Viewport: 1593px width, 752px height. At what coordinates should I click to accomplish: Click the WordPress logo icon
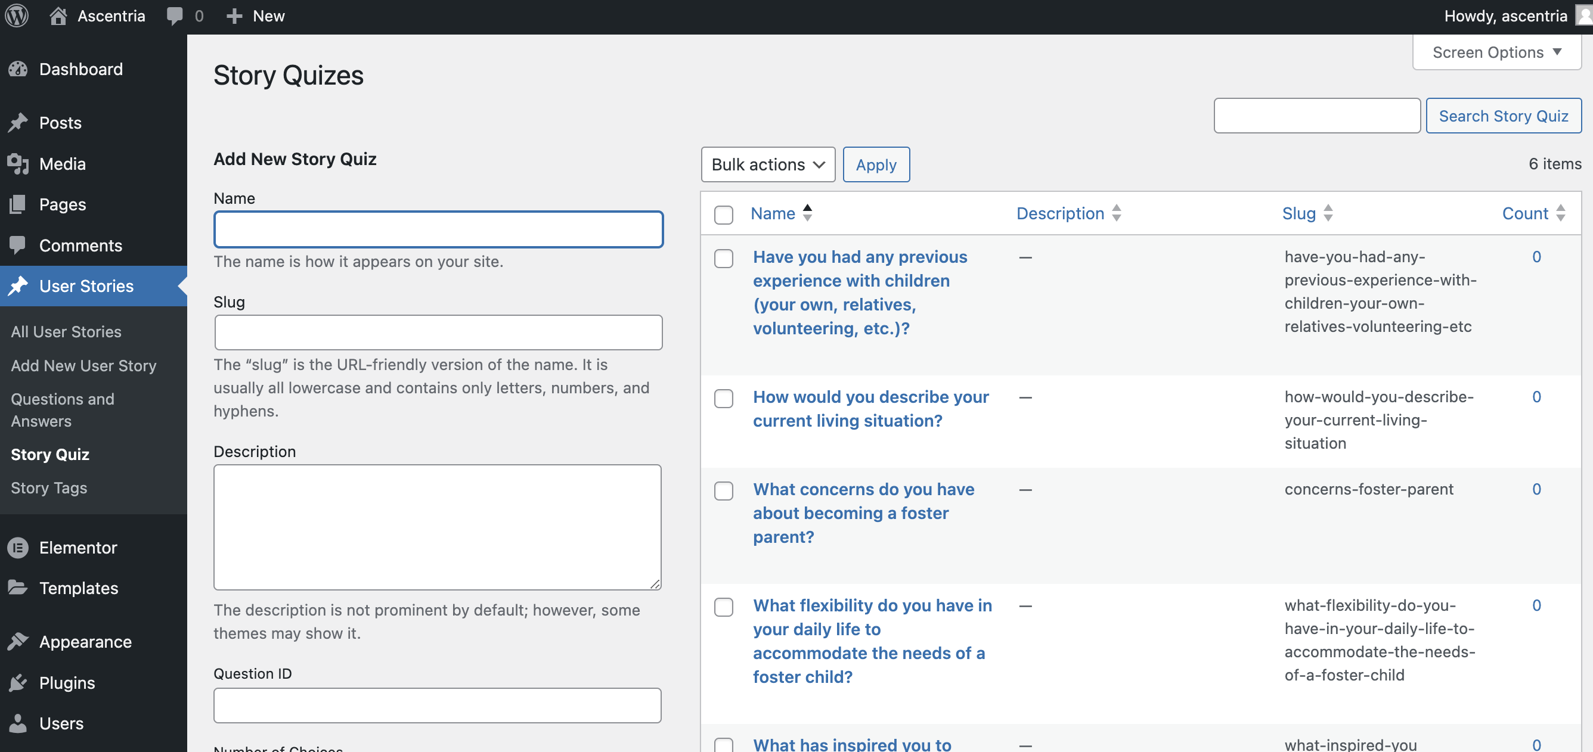point(17,16)
